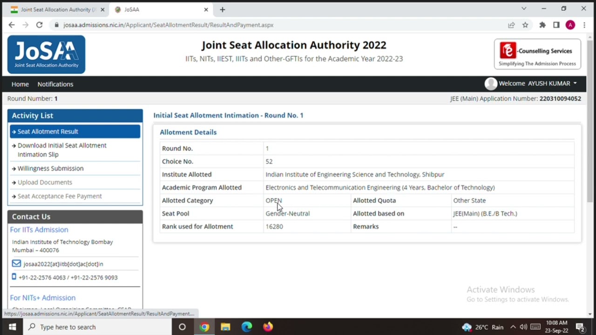Click the volume speaker icon
Screen dimensions: 596x335
point(523,327)
